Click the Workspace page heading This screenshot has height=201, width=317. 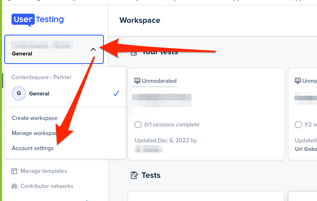click(x=140, y=20)
